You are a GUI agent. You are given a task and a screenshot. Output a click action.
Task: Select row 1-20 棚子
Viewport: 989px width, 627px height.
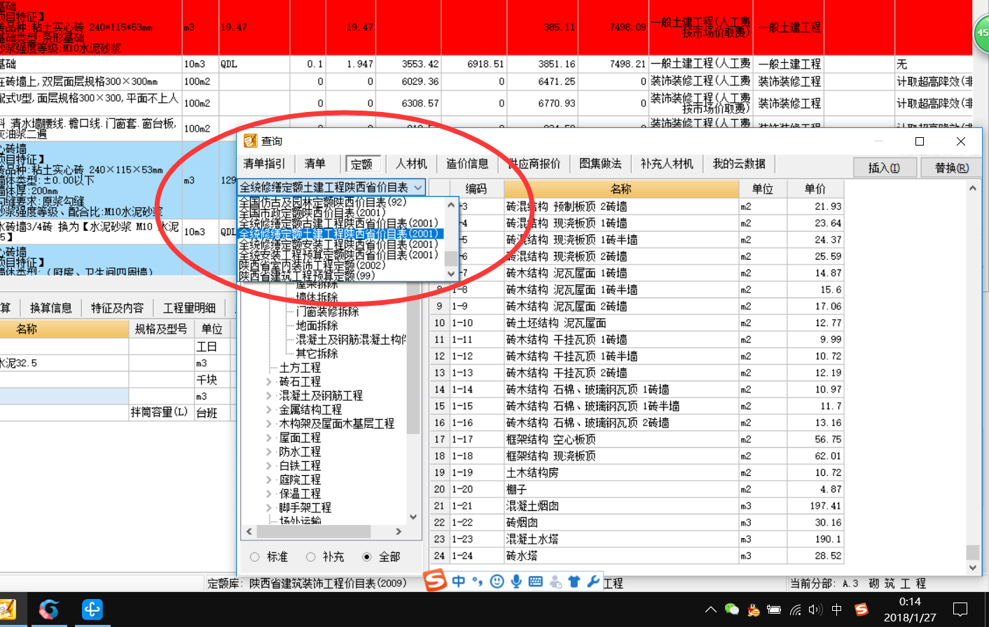[x=636, y=489]
